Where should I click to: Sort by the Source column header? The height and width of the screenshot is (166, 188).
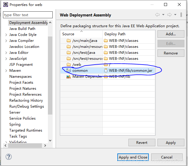(x=81, y=34)
